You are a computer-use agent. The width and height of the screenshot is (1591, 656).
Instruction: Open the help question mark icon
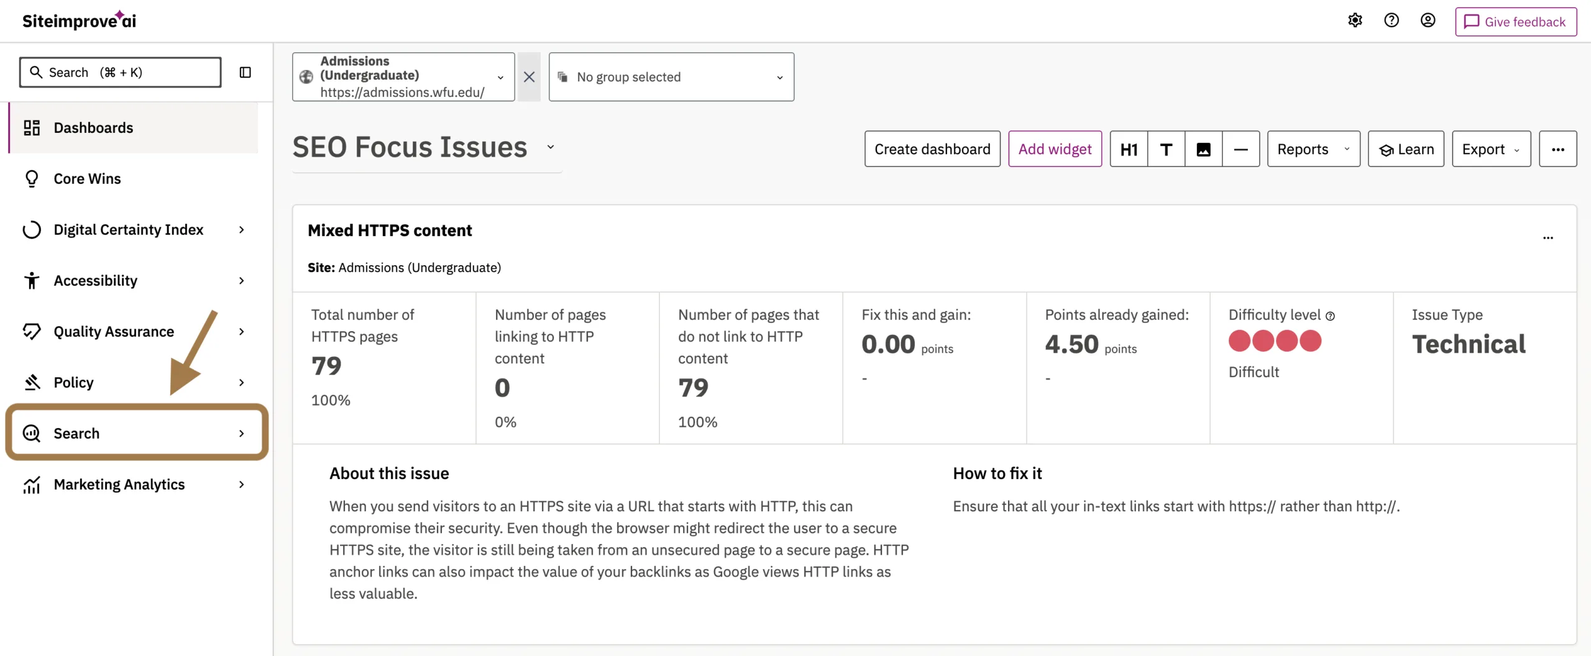point(1392,20)
